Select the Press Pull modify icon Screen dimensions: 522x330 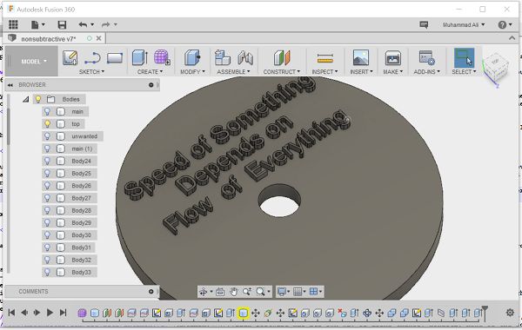[192, 57]
